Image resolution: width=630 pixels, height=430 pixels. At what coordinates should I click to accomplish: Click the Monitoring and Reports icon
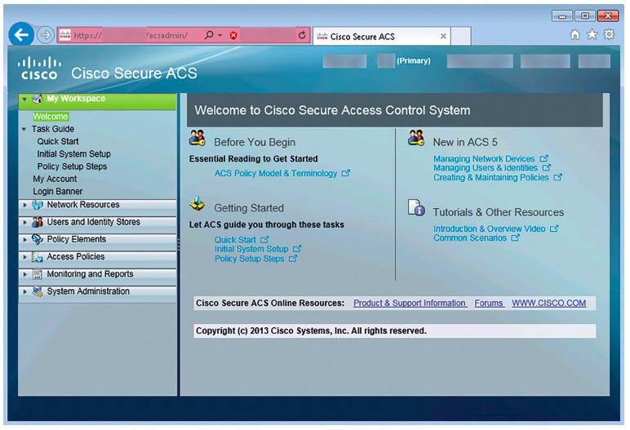(x=37, y=274)
